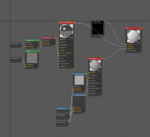Click Film Width input port on Octane Material1
This screenshot has height=137, width=150.
[59, 56]
